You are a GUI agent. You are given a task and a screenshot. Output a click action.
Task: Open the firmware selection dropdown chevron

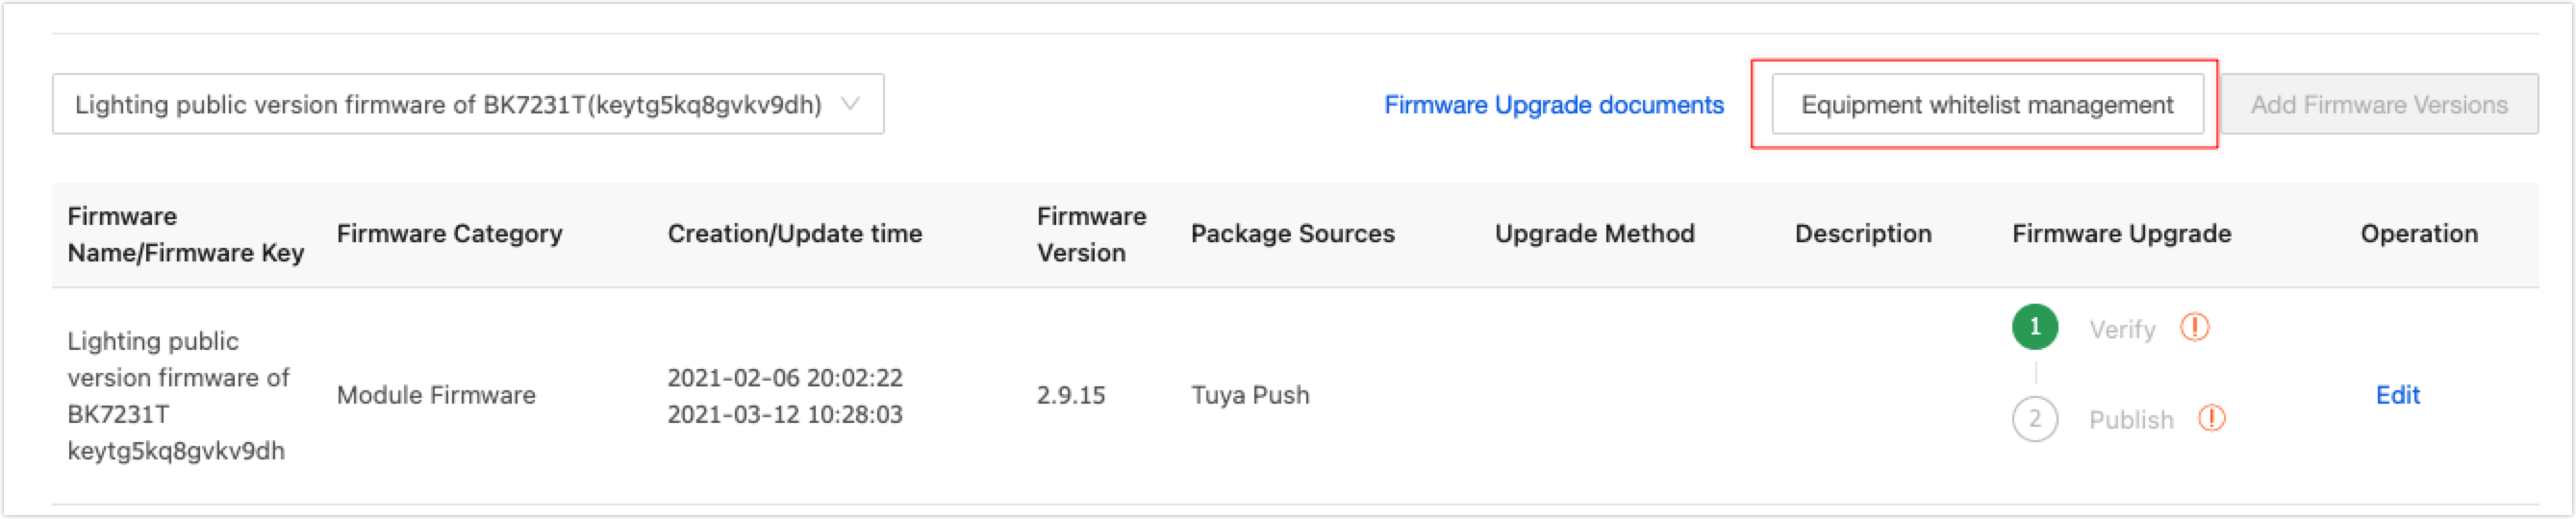[850, 104]
